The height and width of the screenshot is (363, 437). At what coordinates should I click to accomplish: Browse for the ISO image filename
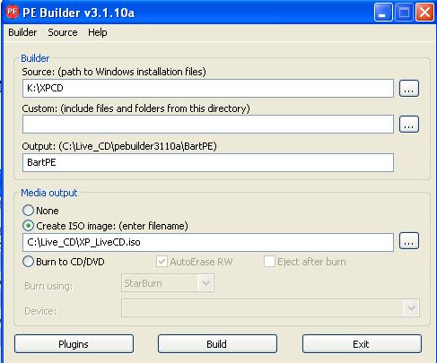coord(409,241)
